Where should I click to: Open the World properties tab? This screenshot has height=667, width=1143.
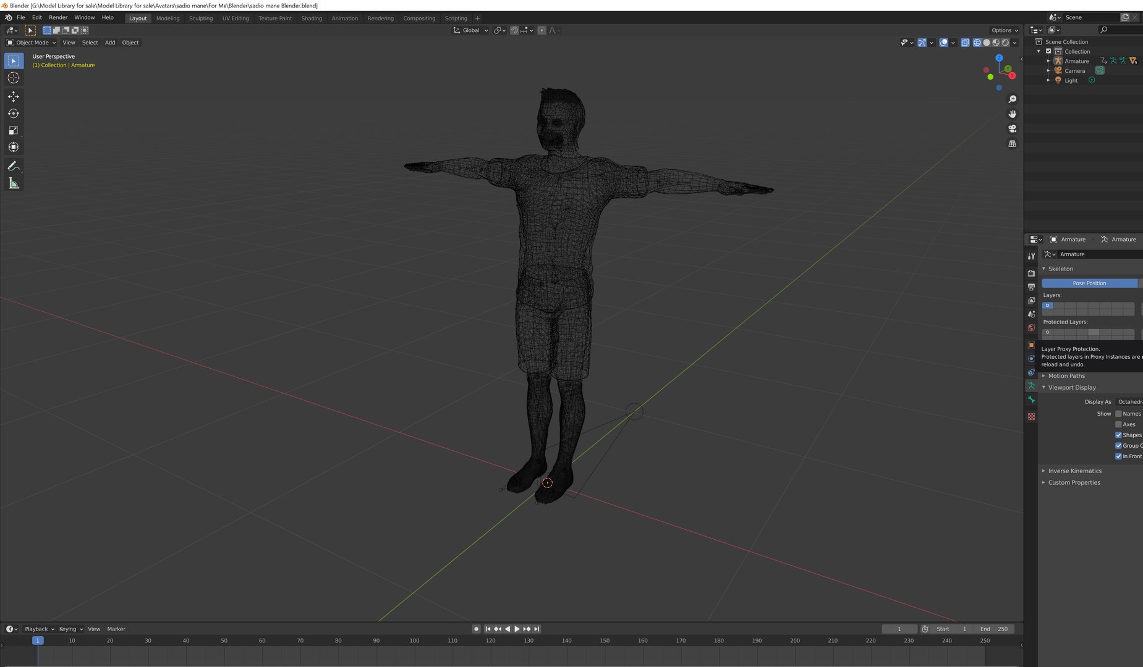[1031, 327]
